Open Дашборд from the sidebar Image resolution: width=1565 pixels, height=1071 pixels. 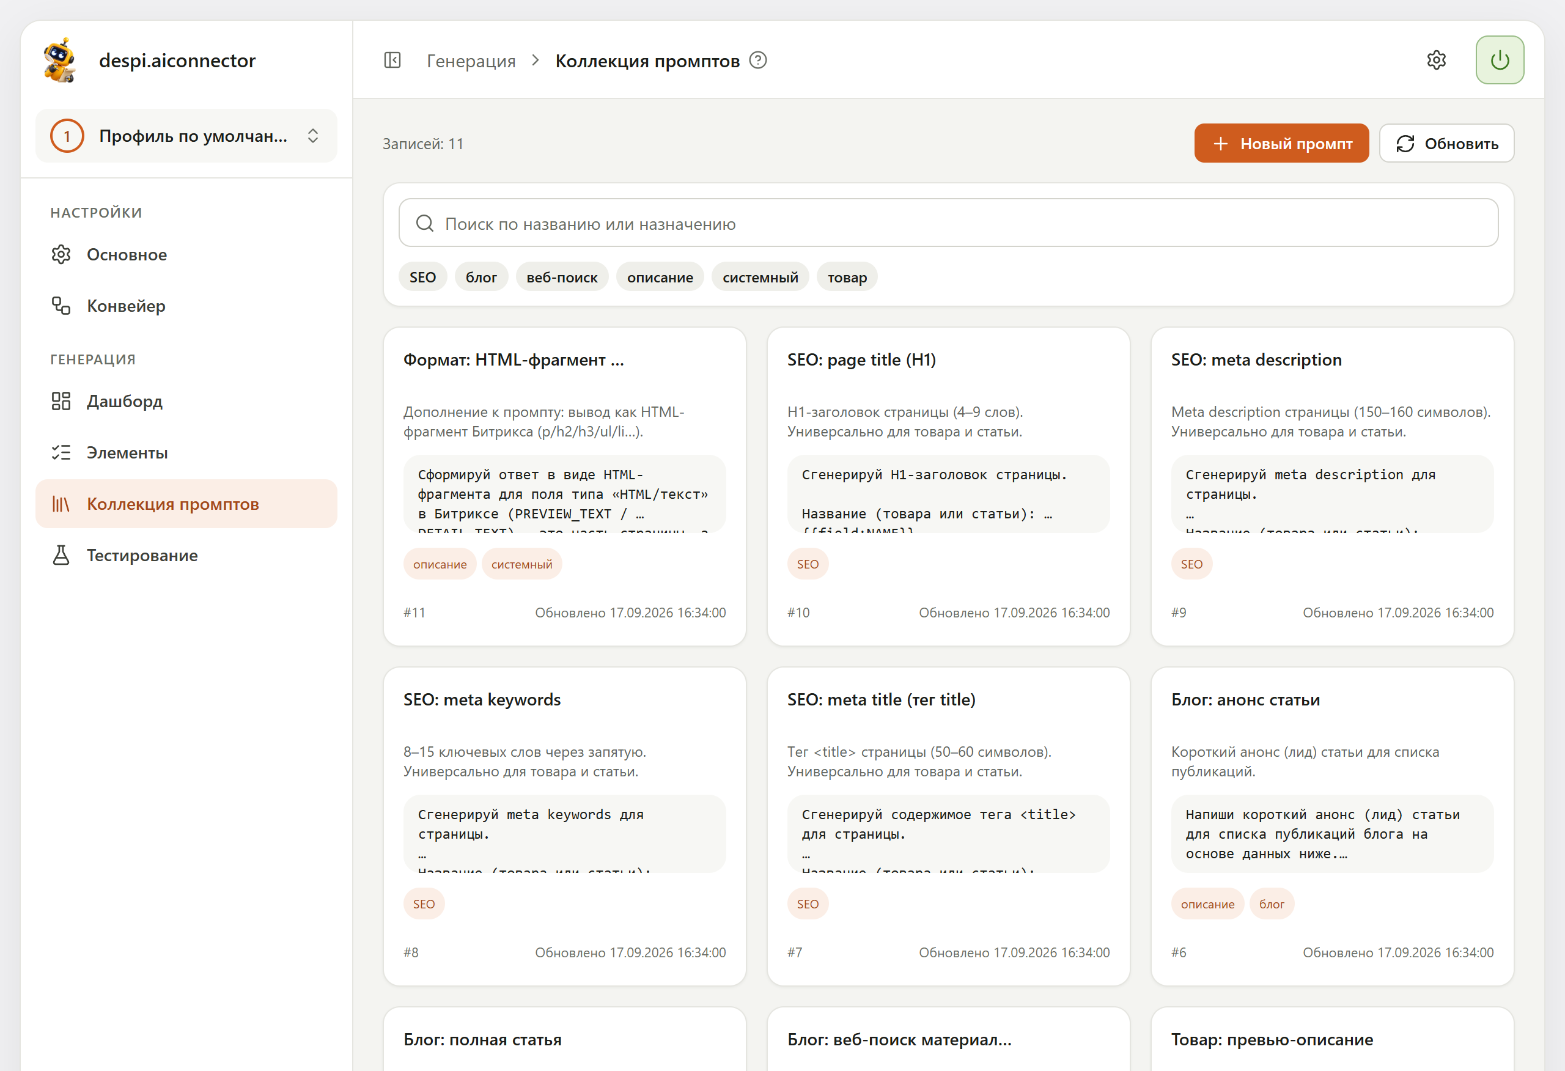[x=186, y=402]
